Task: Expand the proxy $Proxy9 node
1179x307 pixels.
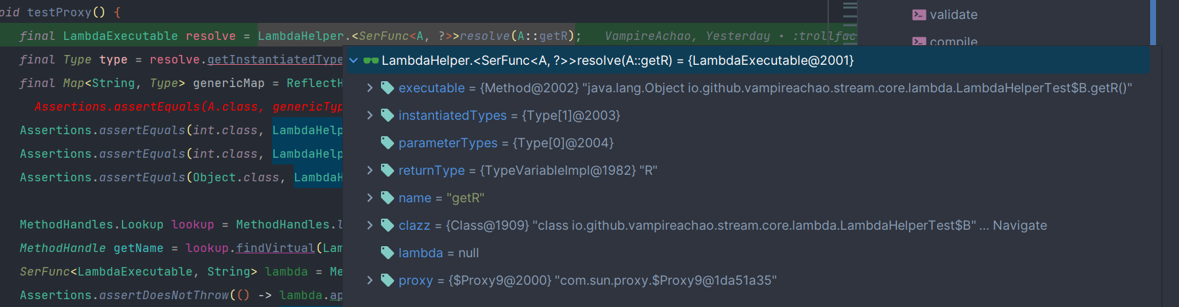Action: point(370,280)
